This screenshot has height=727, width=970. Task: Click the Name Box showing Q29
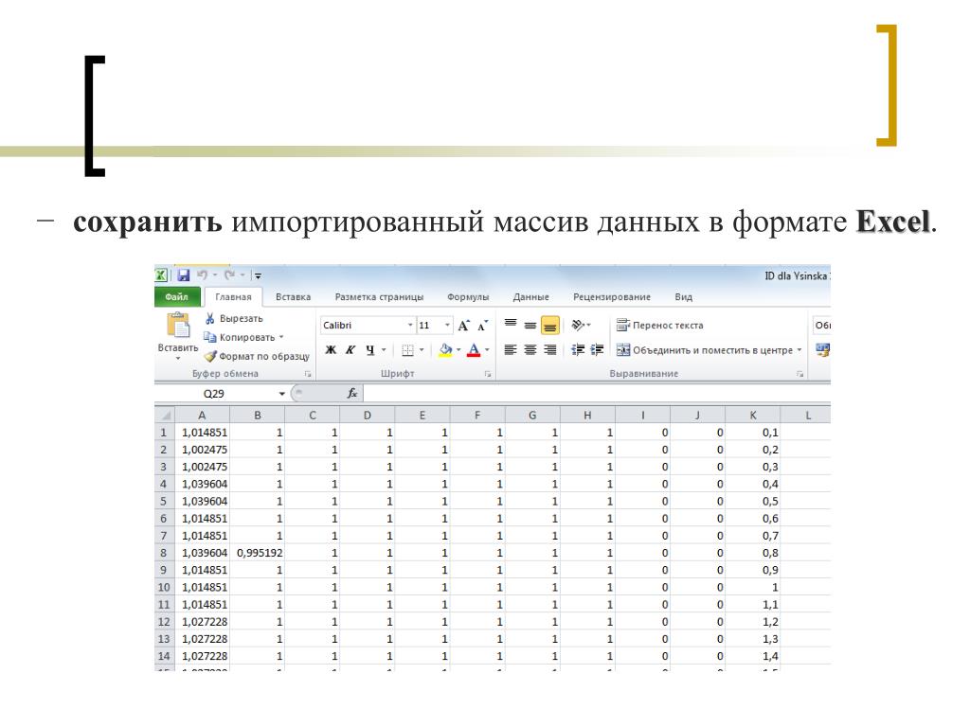[x=214, y=393]
